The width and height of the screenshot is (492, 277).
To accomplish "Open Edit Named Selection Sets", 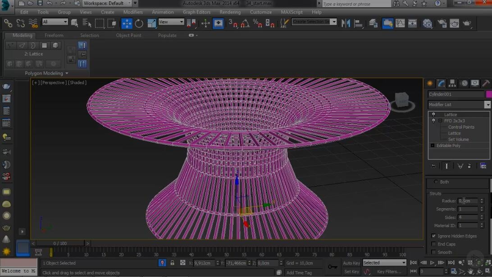I will click(x=284, y=23).
